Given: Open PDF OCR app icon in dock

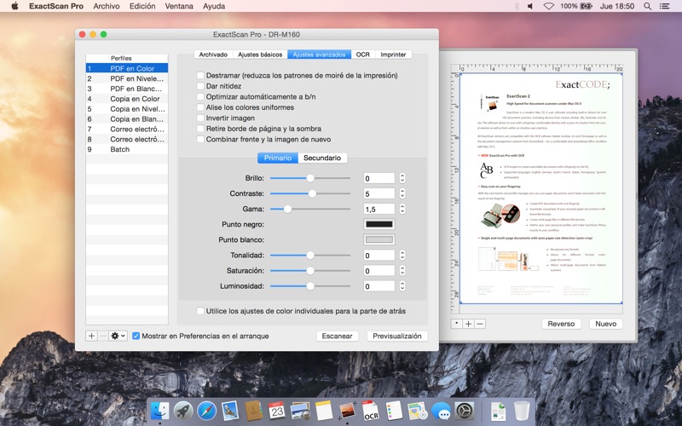Looking at the screenshot, I should click(x=371, y=411).
